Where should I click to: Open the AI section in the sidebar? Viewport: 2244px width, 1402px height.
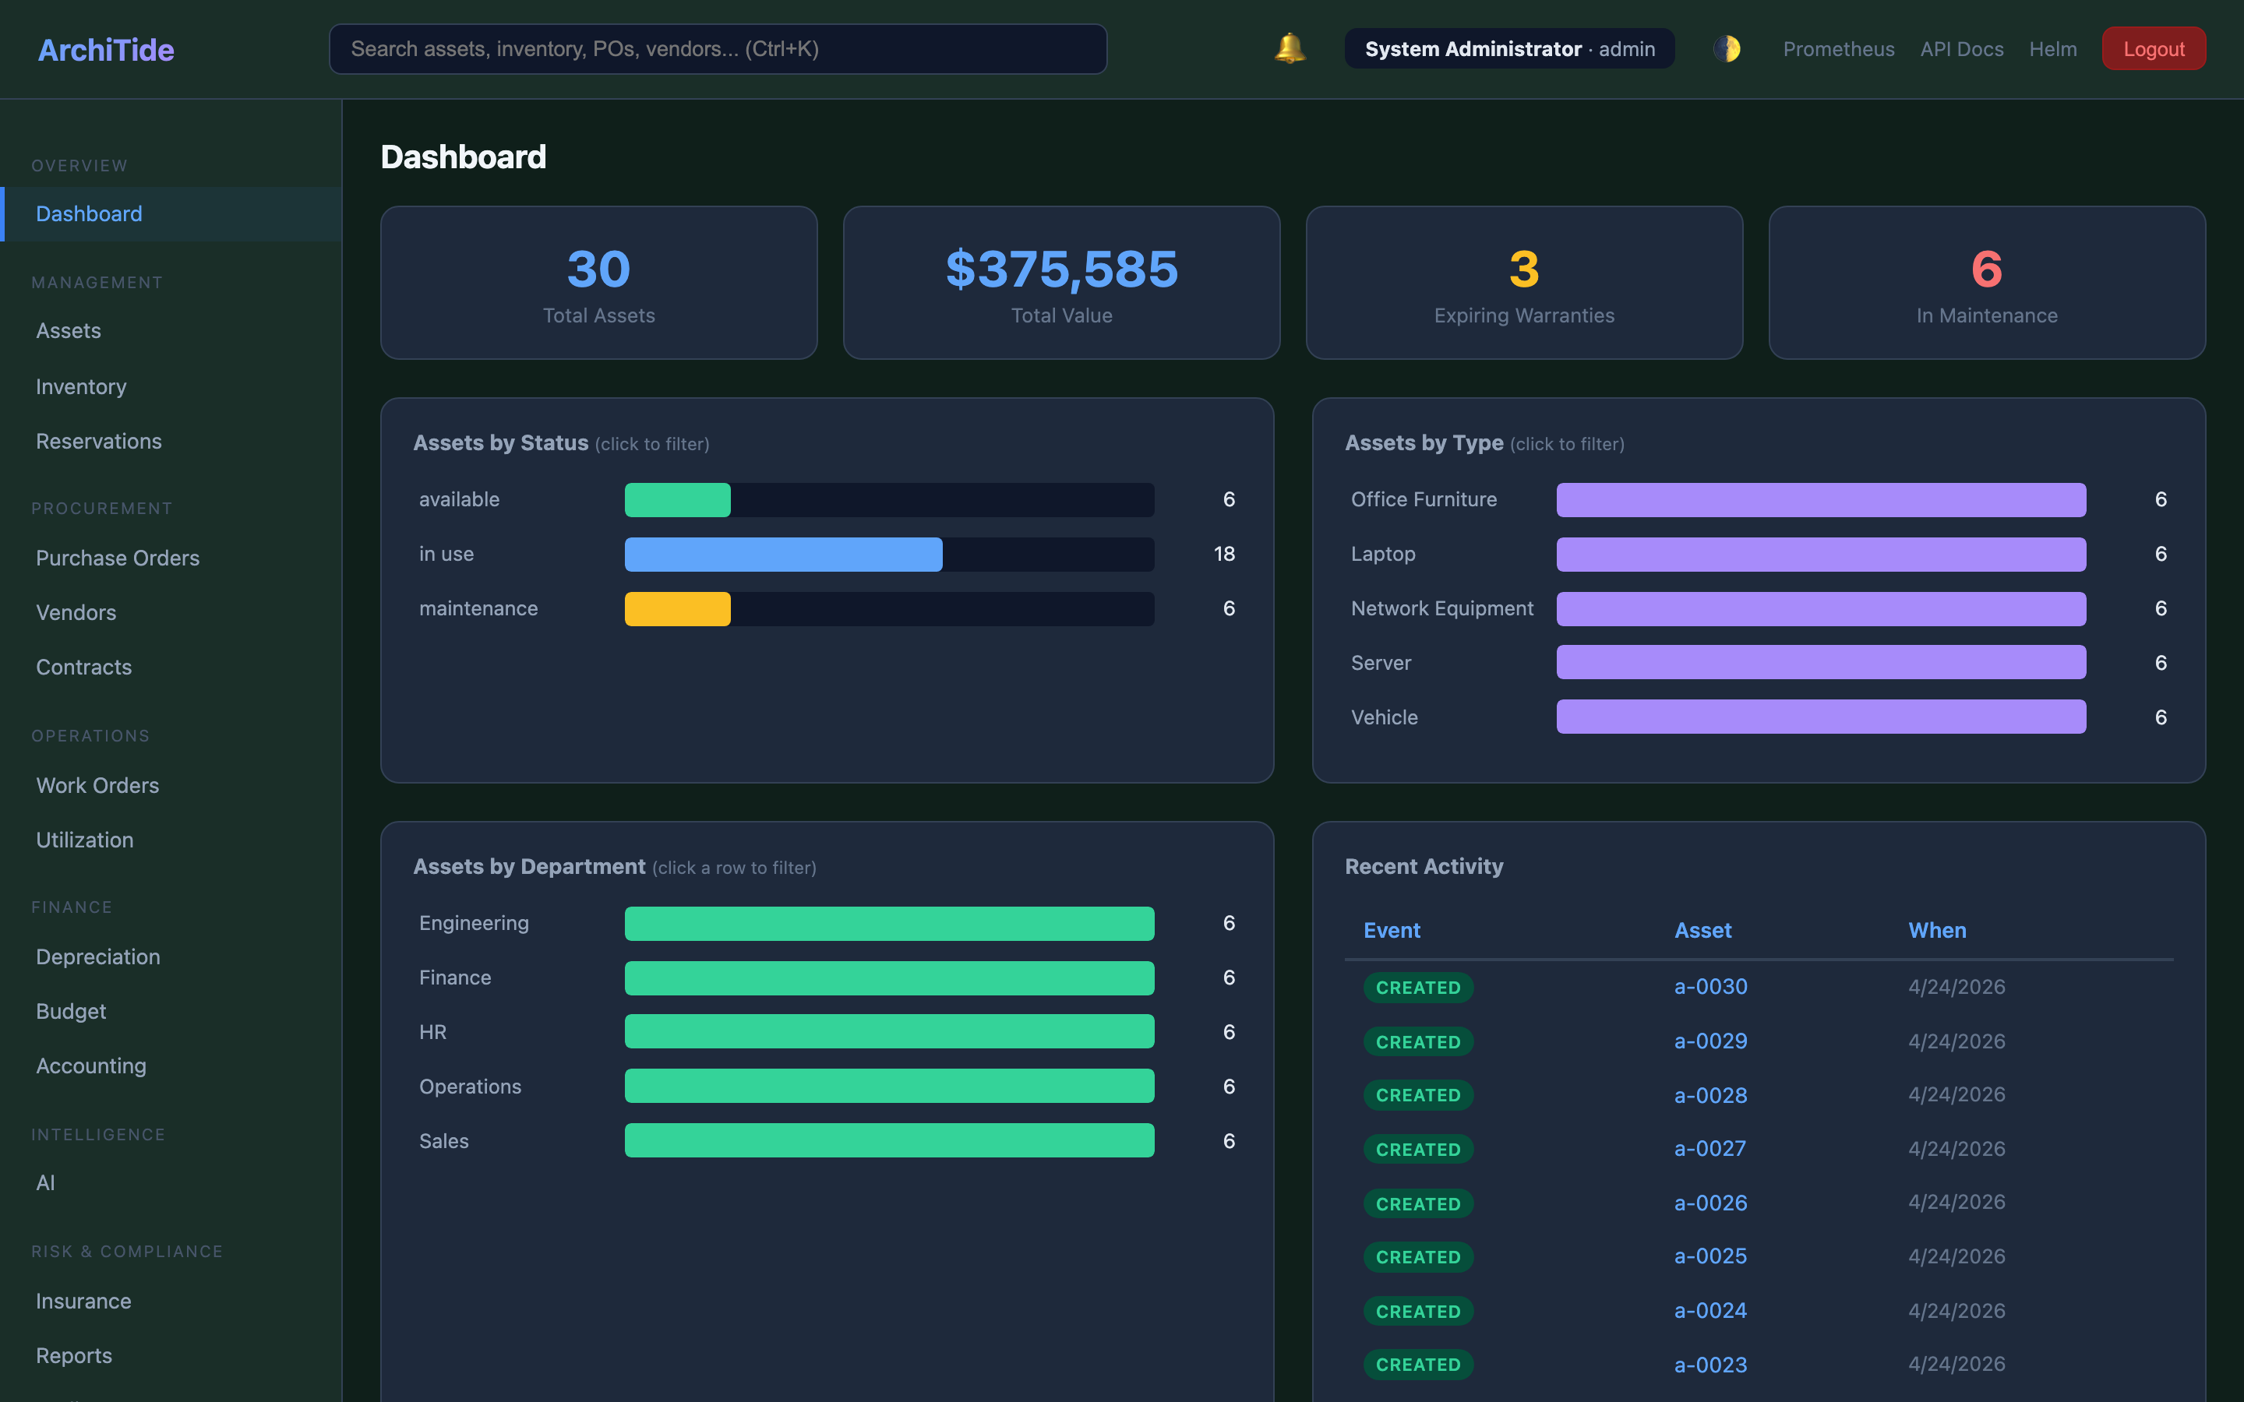(x=44, y=1182)
